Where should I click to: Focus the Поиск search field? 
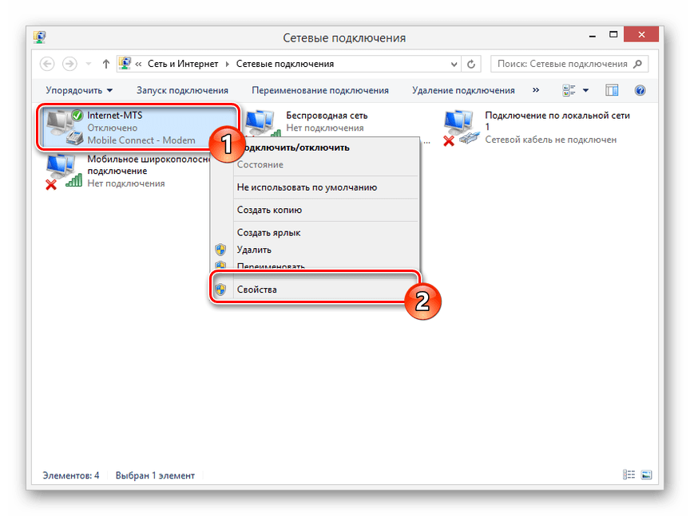[x=569, y=64]
